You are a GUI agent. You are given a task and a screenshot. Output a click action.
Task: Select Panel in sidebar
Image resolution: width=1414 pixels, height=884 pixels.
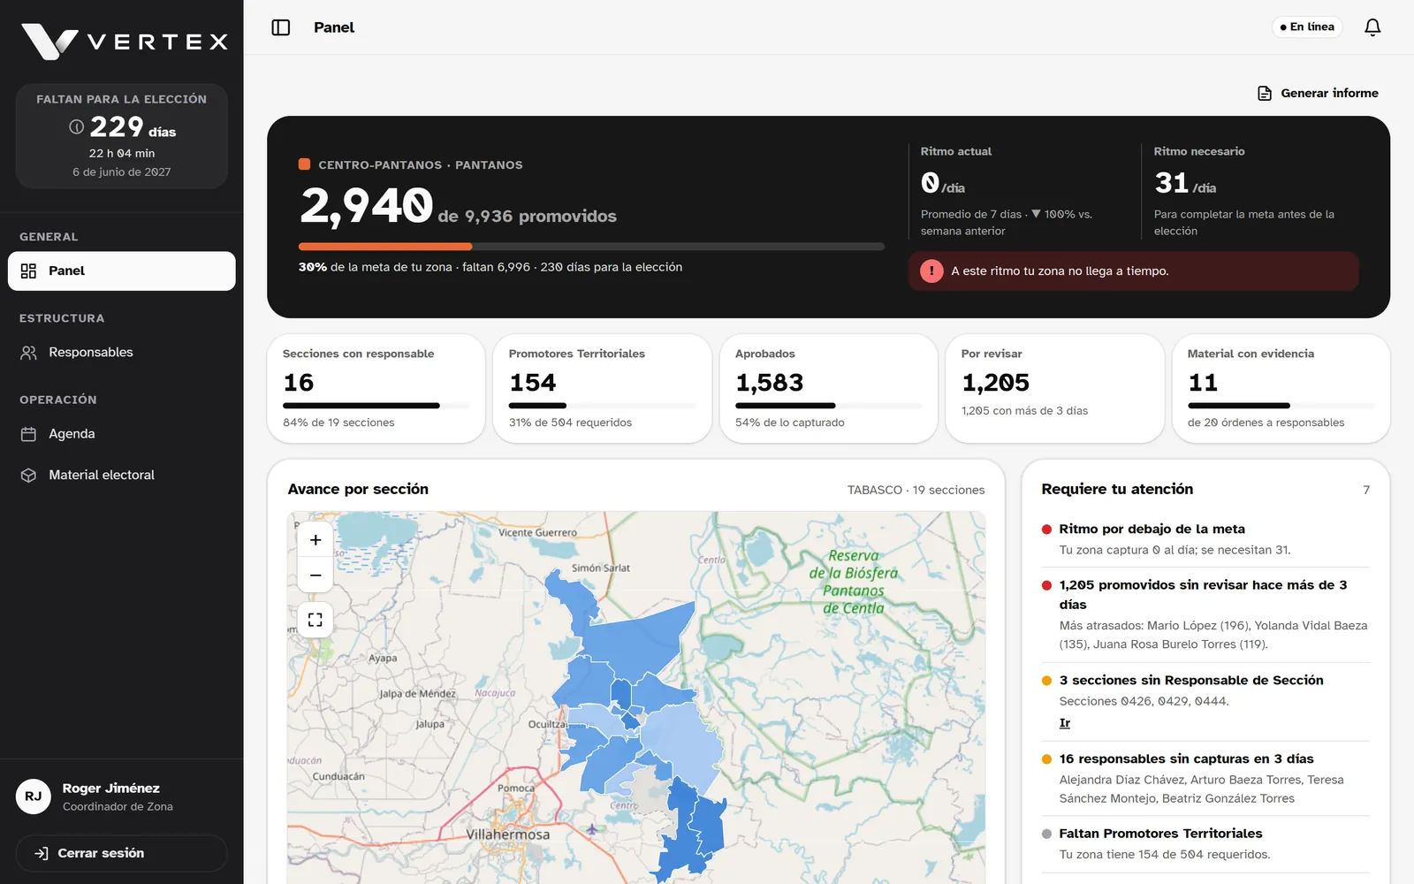click(x=122, y=271)
